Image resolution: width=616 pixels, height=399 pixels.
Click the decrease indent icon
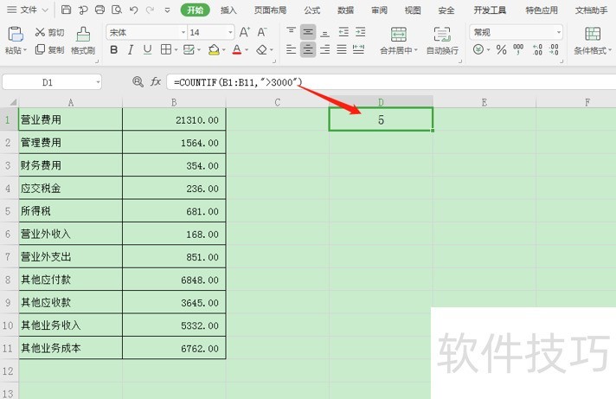pyautogui.click(x=343, y=32)
